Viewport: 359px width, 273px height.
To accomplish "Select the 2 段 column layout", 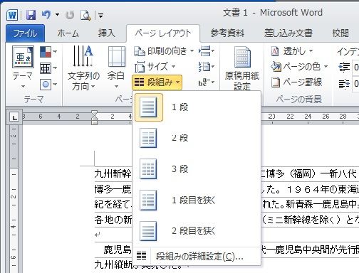I will (197, 138).
